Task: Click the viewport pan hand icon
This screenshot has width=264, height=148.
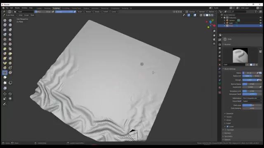Action: (x=214, y=35)
